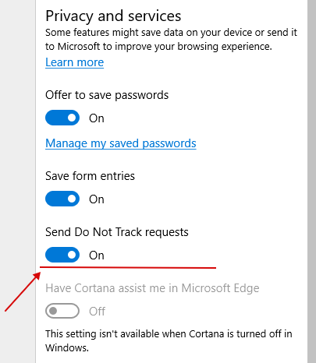Click the disabled Cortana assist toggle

[62, 311]
